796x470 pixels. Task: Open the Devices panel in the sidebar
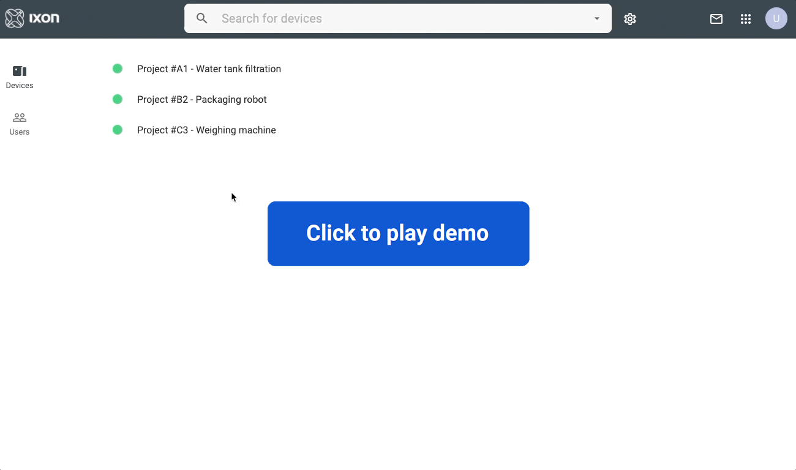19,76
